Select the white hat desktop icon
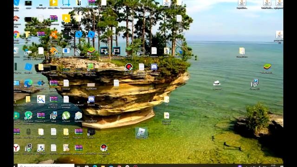The image size is (297, 167). point(217,83)
